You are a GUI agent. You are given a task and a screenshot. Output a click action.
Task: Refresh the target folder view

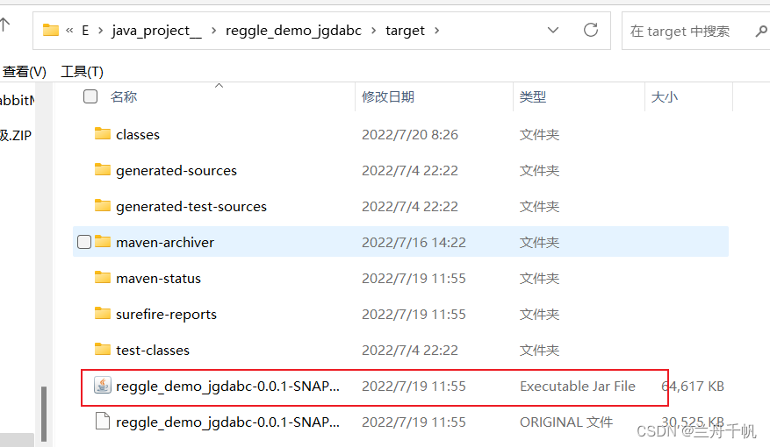pyautogui.click(x=591, y=31)
